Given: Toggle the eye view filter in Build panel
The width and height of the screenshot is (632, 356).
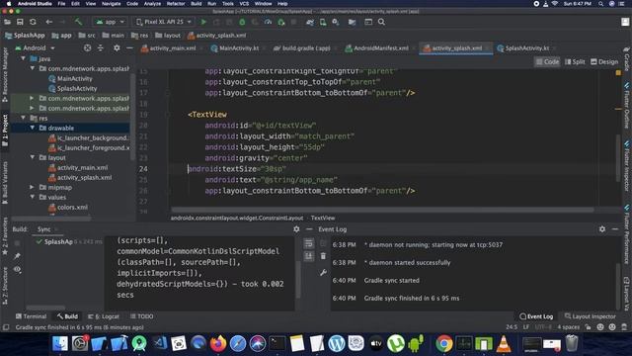Looking at the screenshot, I should tap(18, 270).
